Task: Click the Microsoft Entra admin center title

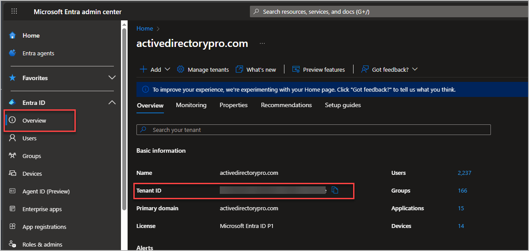Action: [x=78, y=12]
